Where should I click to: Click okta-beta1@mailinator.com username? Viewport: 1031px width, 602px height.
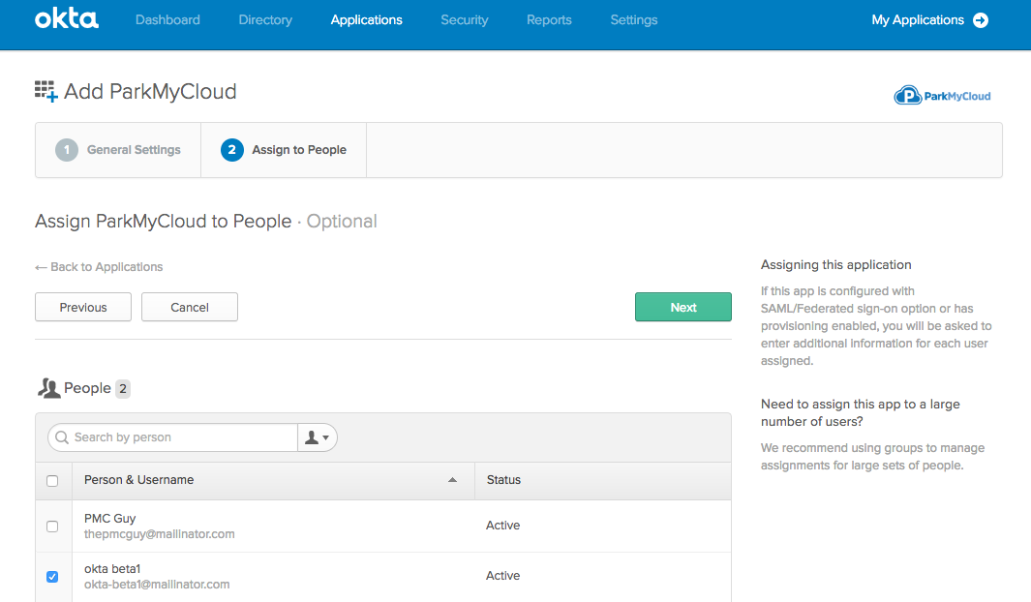pos(157,585)
